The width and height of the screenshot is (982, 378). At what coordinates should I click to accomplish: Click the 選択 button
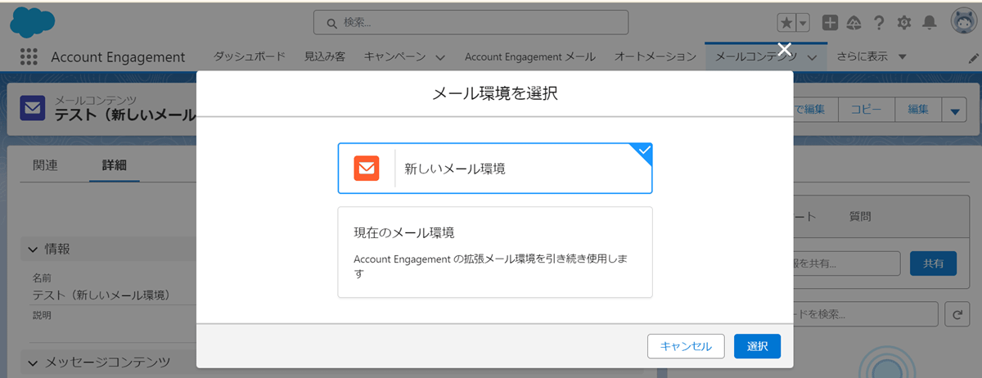pyautogui.click(x=757, y=346)
